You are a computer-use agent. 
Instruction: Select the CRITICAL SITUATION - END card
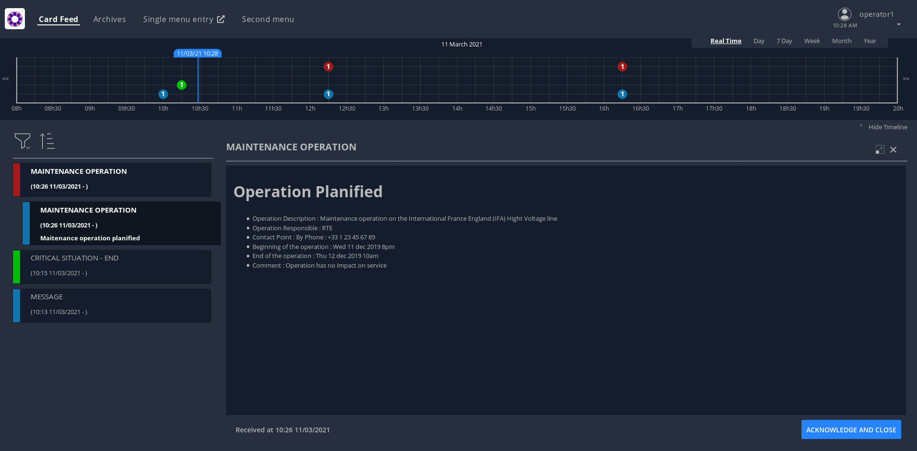(113, 267)
